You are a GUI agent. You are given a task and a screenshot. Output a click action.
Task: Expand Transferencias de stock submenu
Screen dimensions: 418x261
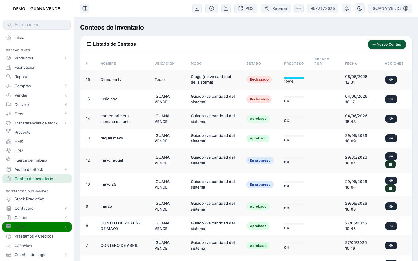click(x=66, y=123)
